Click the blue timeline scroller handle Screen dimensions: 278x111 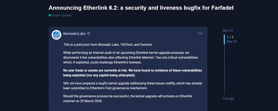click(224, 39)
